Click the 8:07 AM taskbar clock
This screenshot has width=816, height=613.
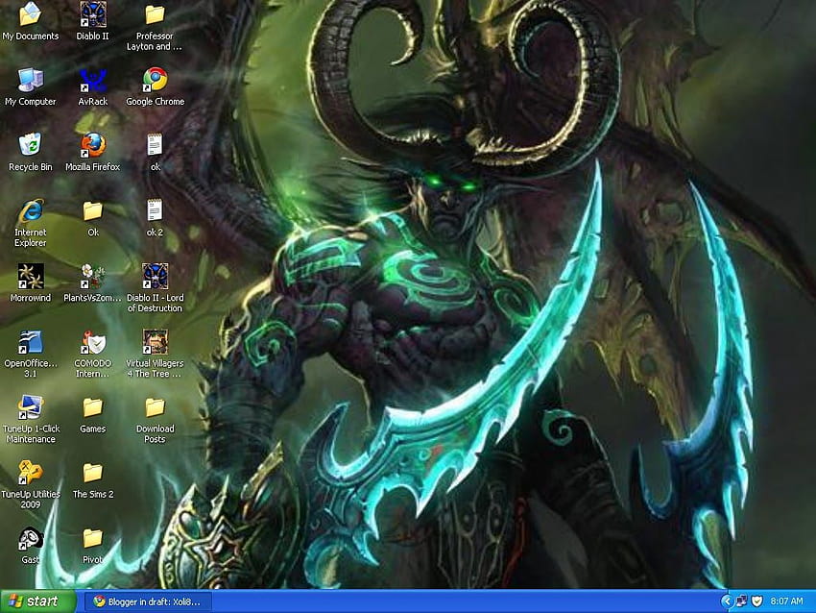[x=786, y=601]
